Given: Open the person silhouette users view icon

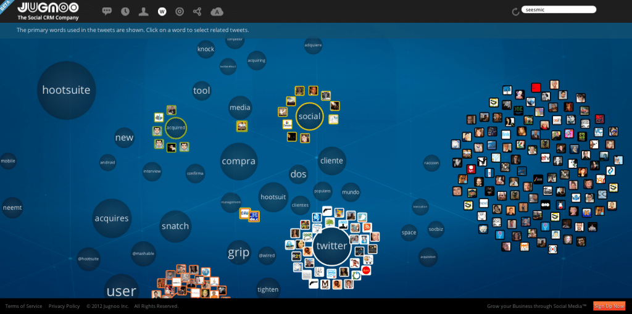Looking at the screenshot, I should 143,11.
